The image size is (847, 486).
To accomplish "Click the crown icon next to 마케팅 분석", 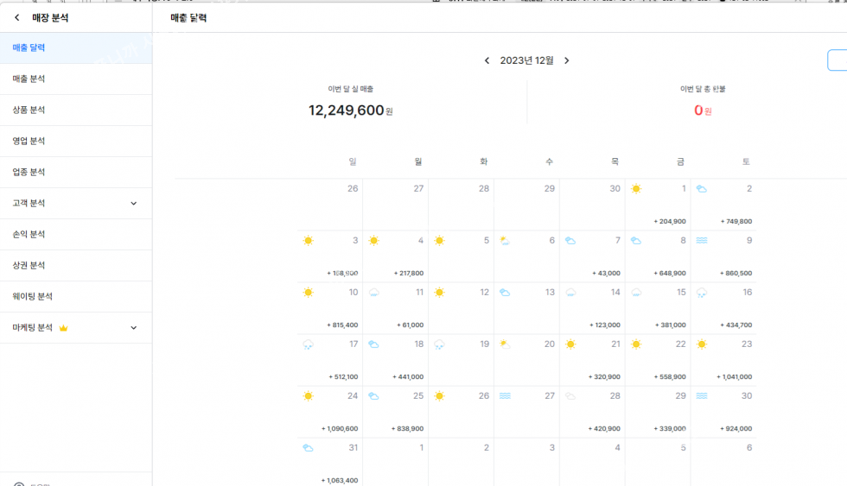I will click(63, 328).
